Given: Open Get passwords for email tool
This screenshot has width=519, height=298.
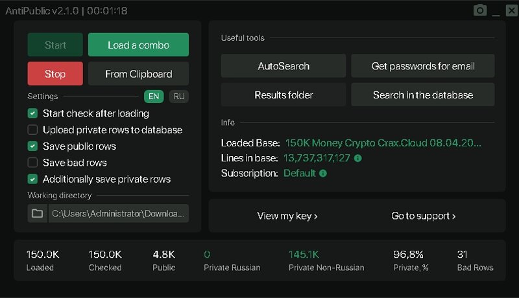Looking at the screenshot, I should click(x=423, y=66).
